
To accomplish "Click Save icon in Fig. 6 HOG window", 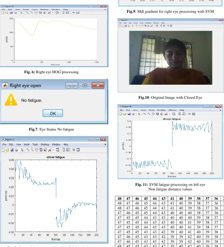I will 11,13.
